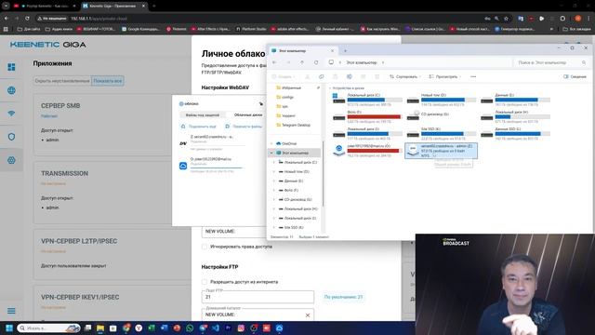
Task: Expand the breadcrumb chevron after 'Этот компьютер'
Action: (x=383, y=62)
